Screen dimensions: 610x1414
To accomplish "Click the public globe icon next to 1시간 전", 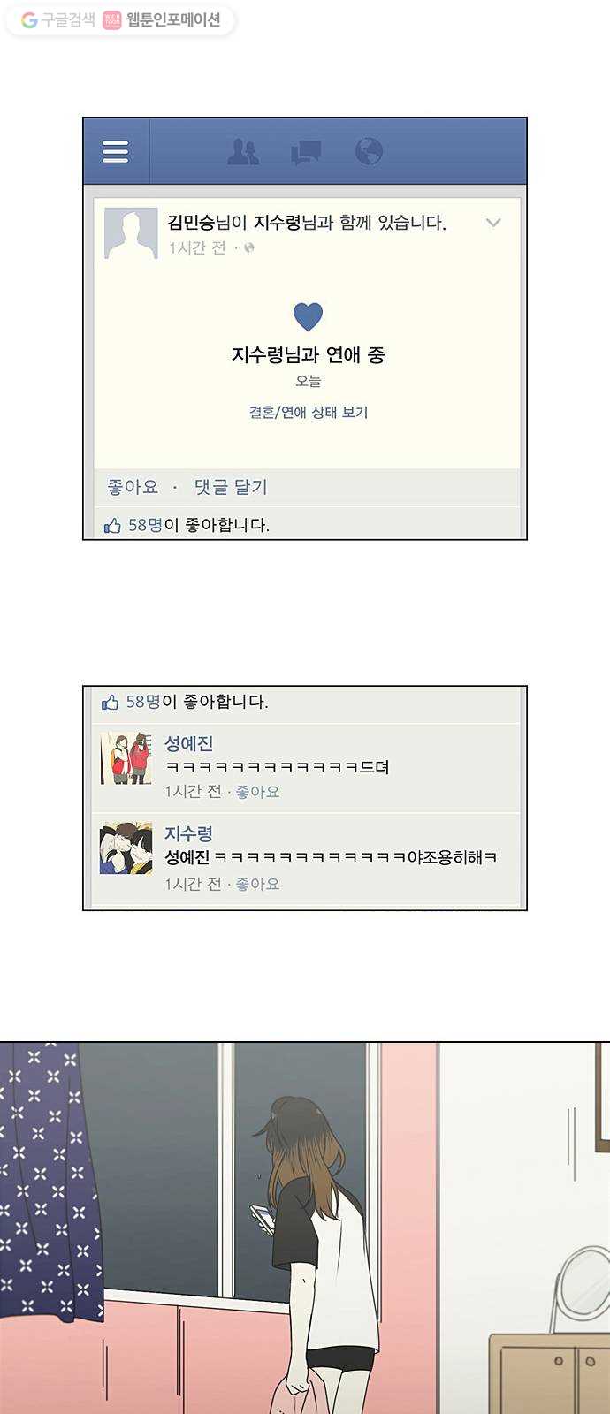I will [249, 247].
